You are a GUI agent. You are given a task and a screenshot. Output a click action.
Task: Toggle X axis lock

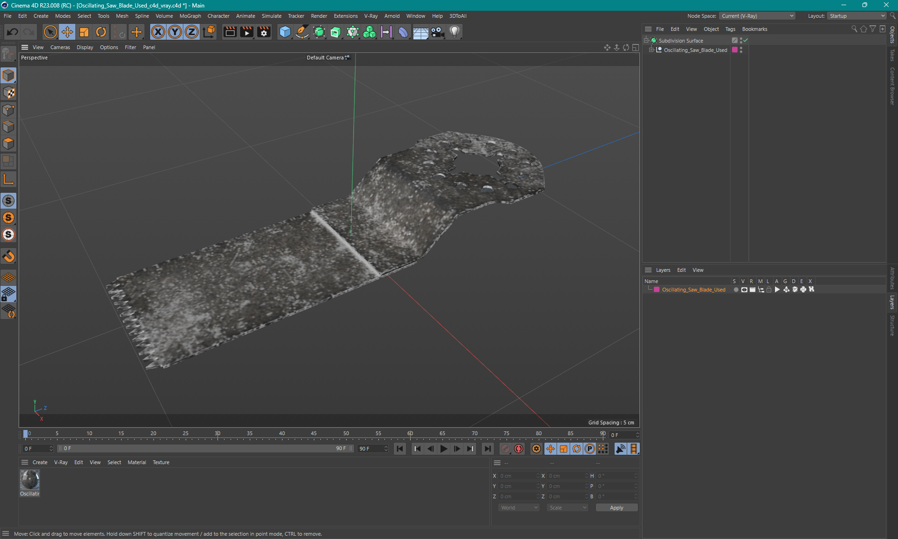pos(158,32)
